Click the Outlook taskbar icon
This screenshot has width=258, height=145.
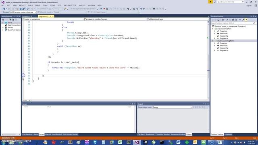195,142
